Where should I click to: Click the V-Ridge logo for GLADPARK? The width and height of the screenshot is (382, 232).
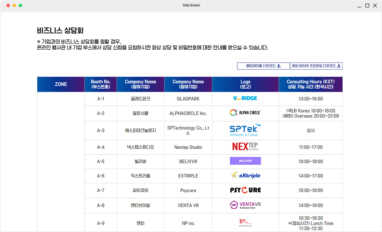pyautogui.click(x=245, y=98)
